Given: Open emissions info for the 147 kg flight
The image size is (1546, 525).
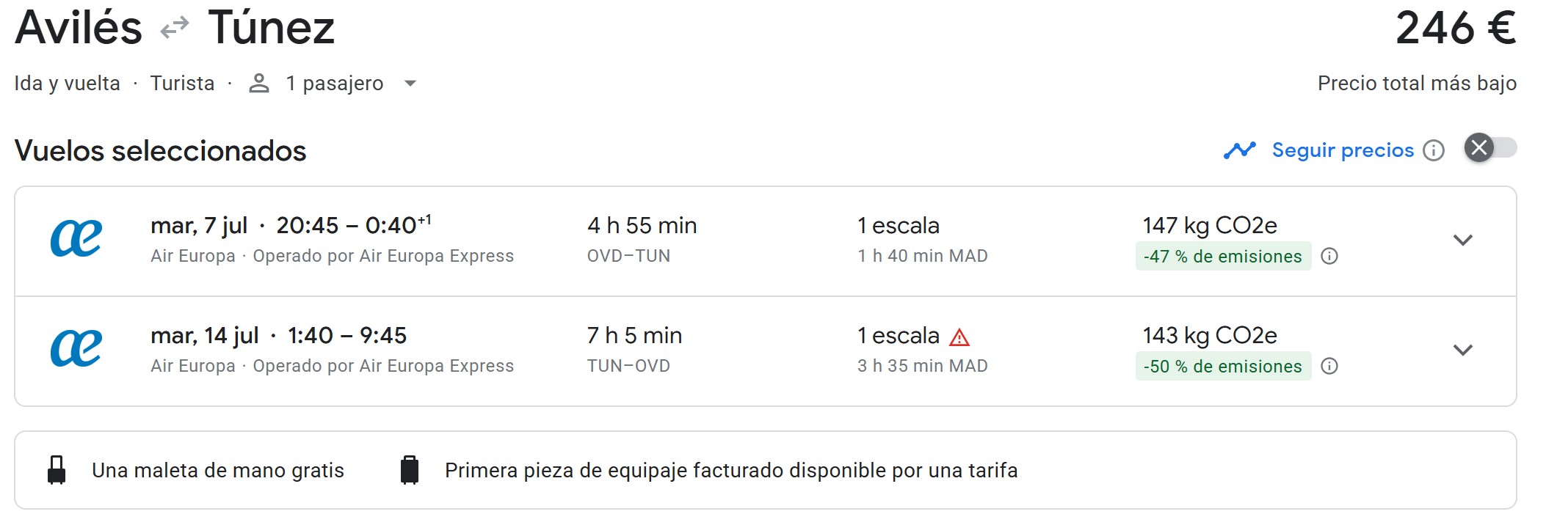Looking at the screenshot, I should 1329,256.
